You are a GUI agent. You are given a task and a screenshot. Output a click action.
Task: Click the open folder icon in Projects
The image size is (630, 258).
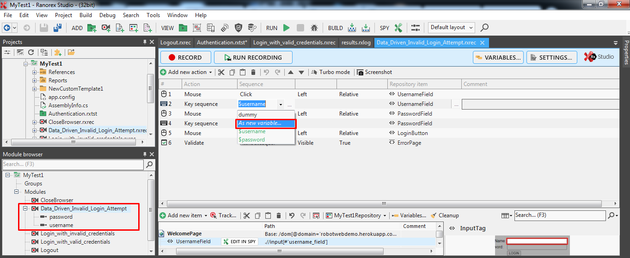pos(72,52)
